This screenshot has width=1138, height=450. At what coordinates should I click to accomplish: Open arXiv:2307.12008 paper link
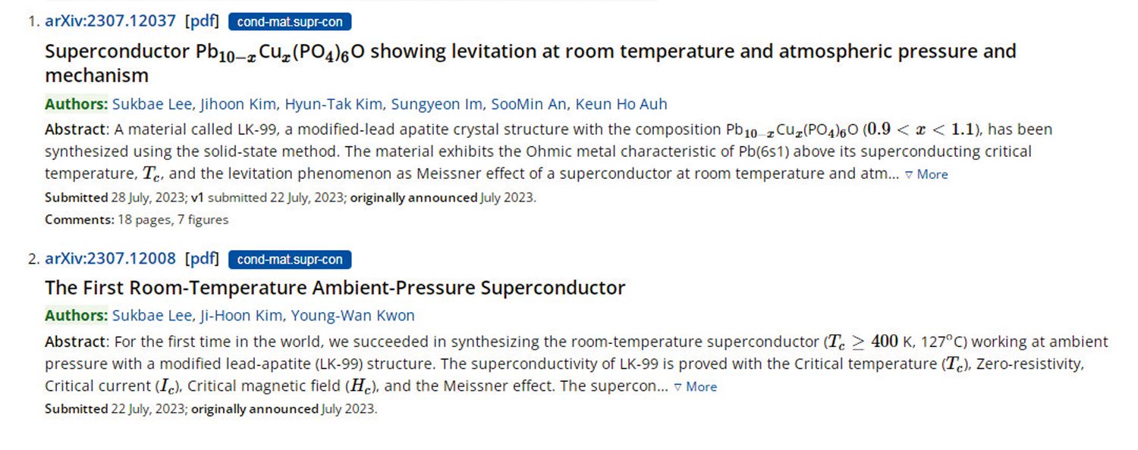[x=110, y=259]
